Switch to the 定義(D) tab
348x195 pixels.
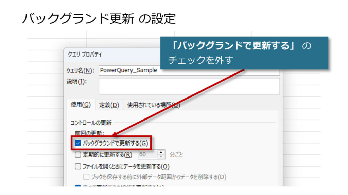click(x=109, y=105)
